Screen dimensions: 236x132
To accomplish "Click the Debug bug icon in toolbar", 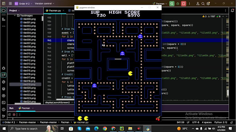I will pyautogui.click(x=178, y=3).
